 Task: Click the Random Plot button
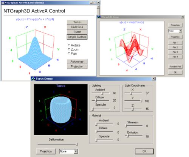pos(175,66)
